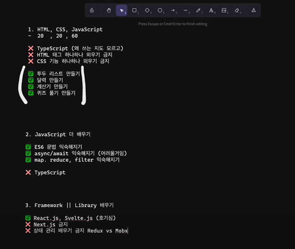This screenshot has height=249, width=295.
Task: Click the heading '1. HTML, CSS, JavaScript'
Action: pyautogui.click(x=65, y=29)
